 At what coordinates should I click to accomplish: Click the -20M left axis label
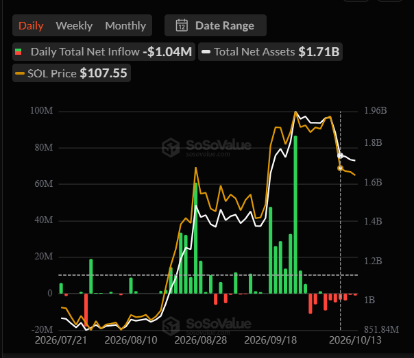click(x=42, y=329)
